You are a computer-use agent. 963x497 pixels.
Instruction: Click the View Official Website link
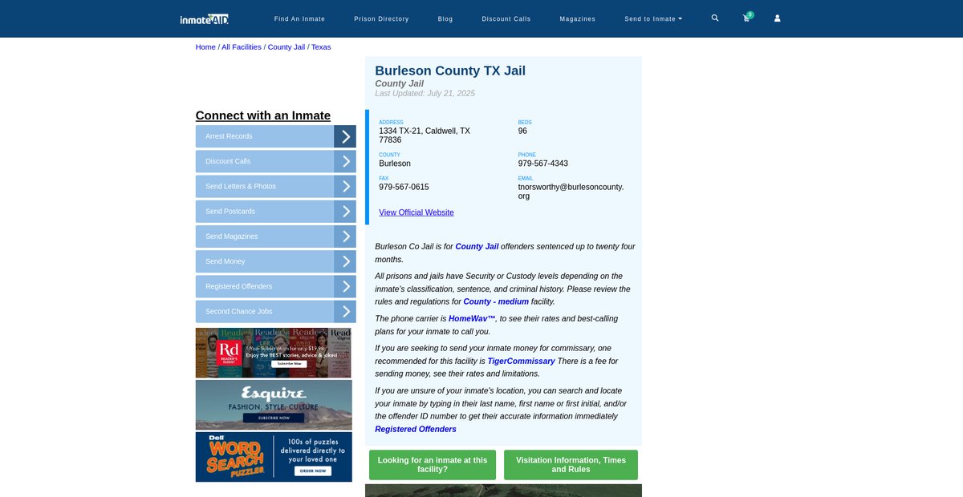tap(416, 212)
